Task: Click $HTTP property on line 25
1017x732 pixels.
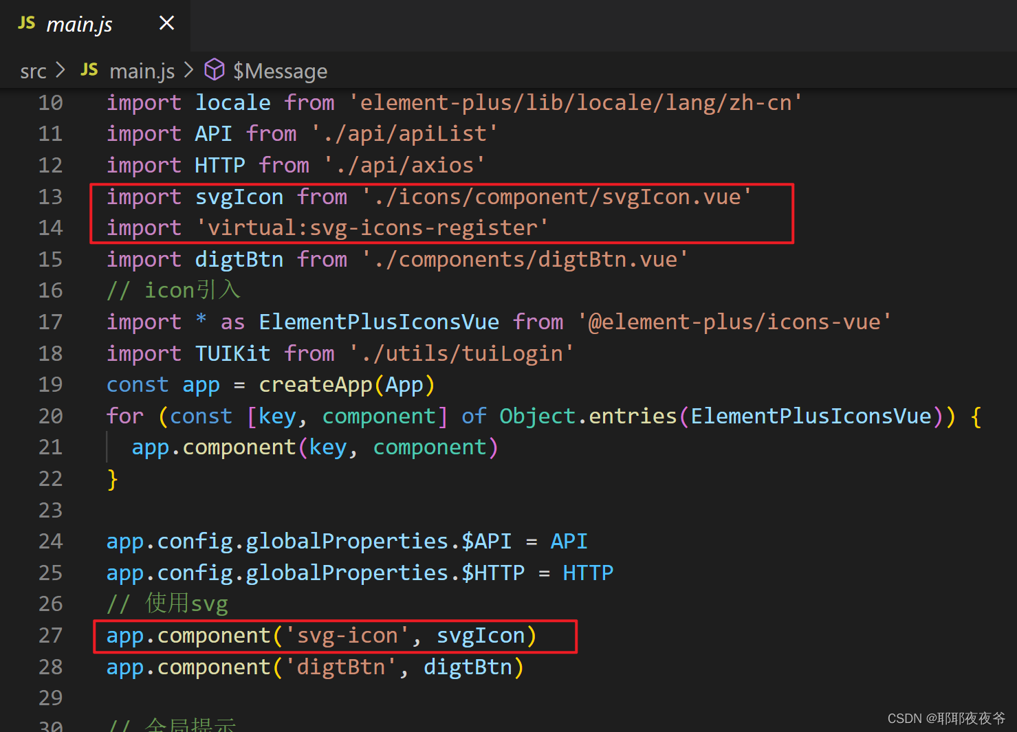Action: 493,573
